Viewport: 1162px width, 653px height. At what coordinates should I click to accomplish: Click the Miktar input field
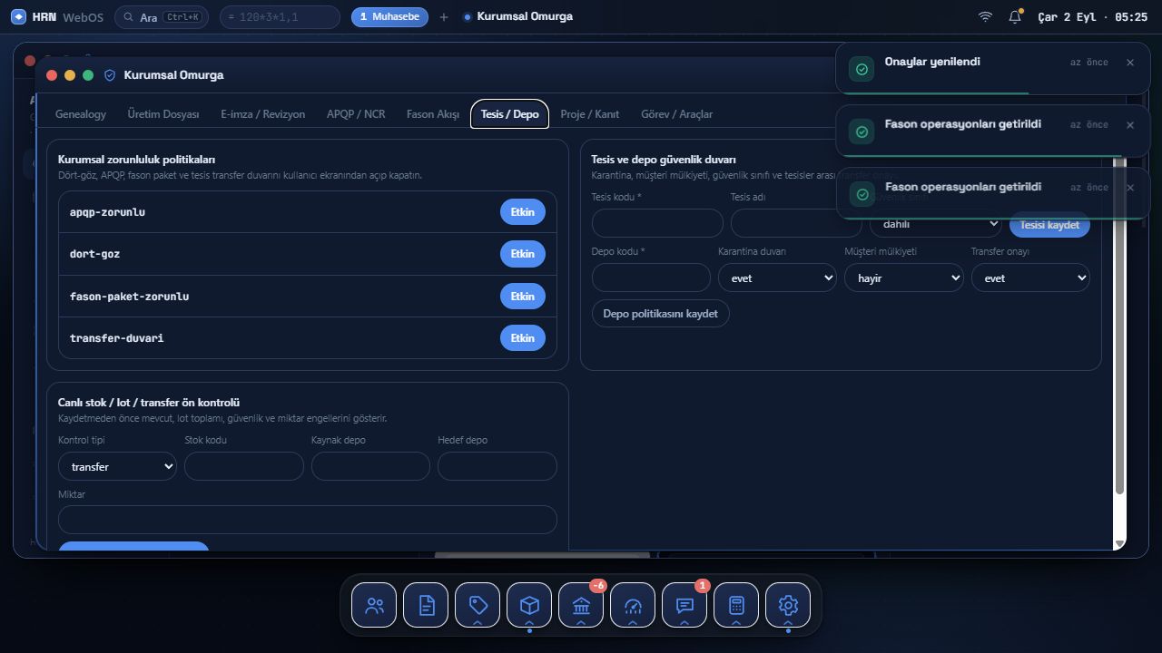tap(308, 520)
